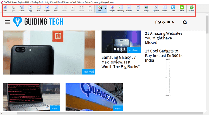The image size is (209, 115).
Task: Expand the Select tool dropdown arrow
Action: click(x=106, y=8)
